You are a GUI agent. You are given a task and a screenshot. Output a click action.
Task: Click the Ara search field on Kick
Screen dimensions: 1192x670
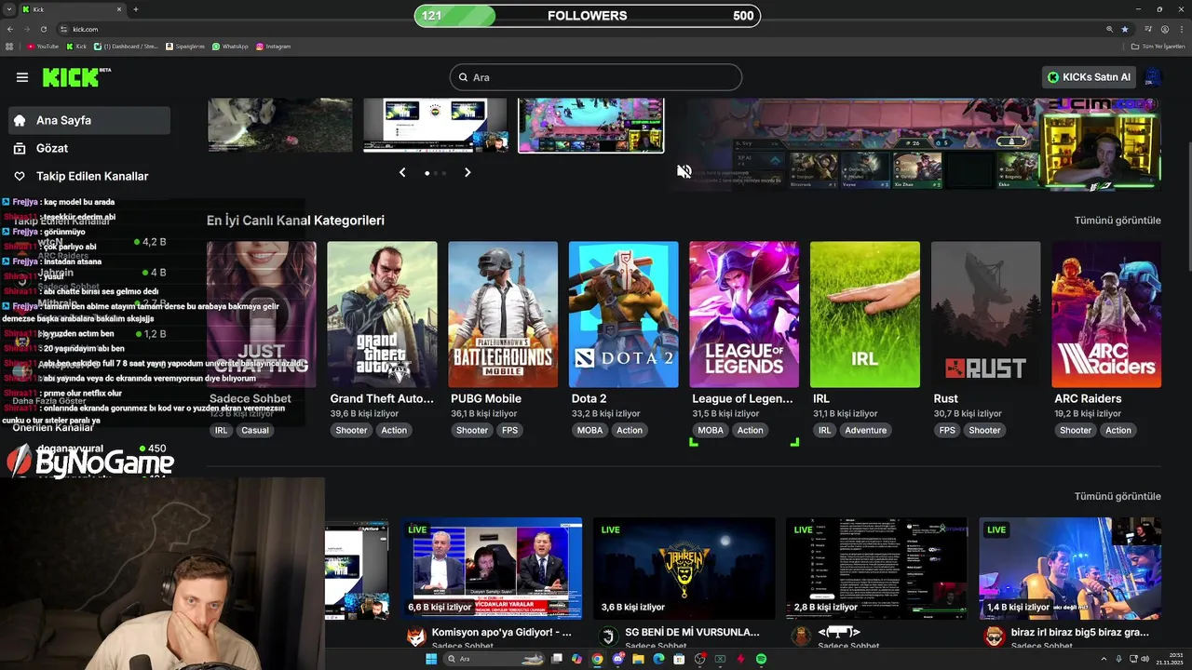tap(596, 77)
